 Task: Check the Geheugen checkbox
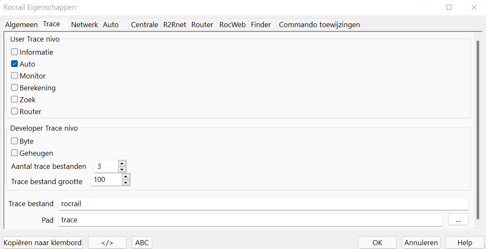tap(14, 153)
